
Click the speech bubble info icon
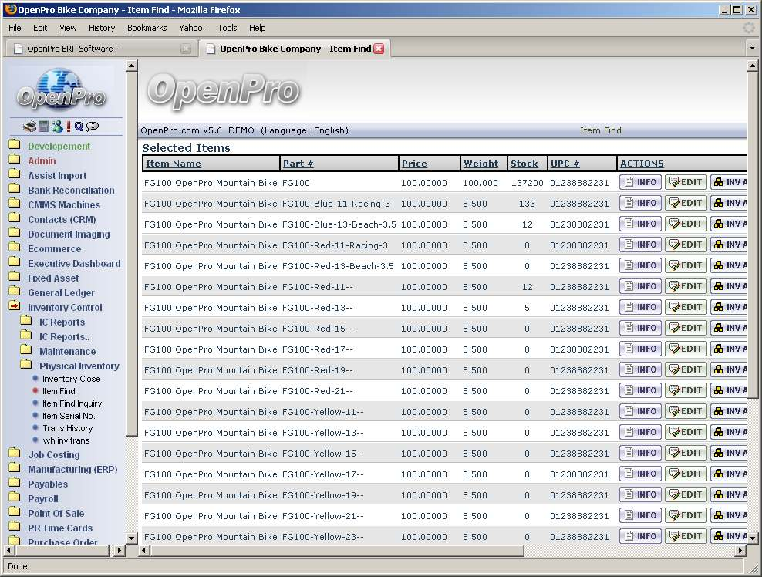click(x=93, y=127)
